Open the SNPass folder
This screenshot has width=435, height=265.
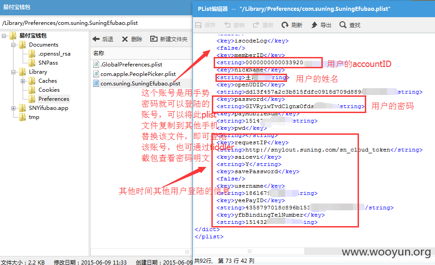tap(48, 63)
